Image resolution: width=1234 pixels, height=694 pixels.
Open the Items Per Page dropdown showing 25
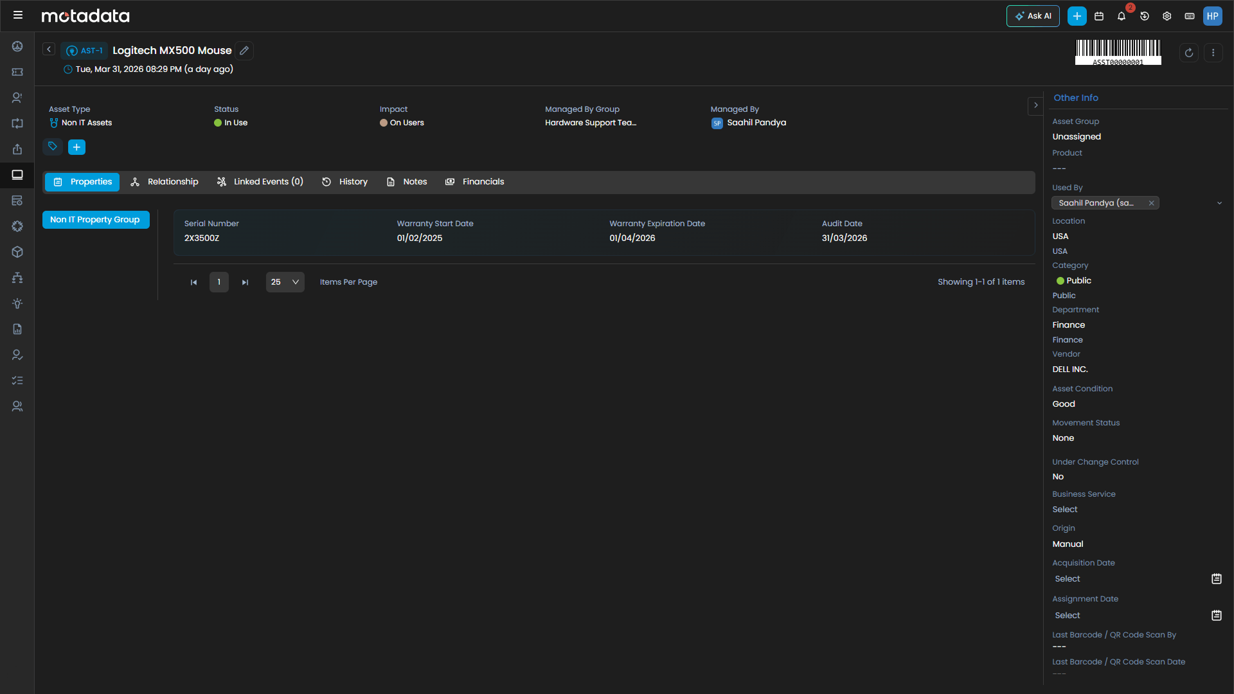click(x=285, y=281)
